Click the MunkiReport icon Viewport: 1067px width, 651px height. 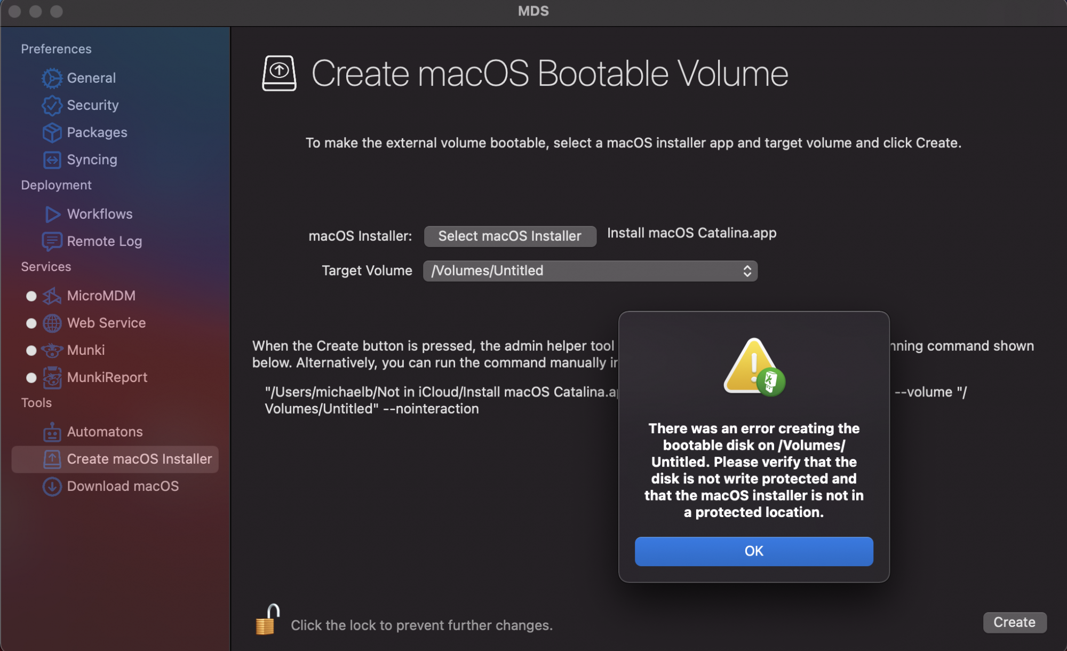(x=52, y=377)
